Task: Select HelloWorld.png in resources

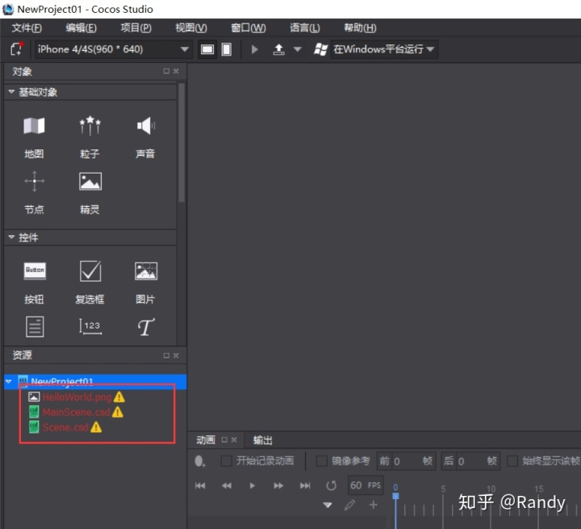Action: [x=77, y=397]
